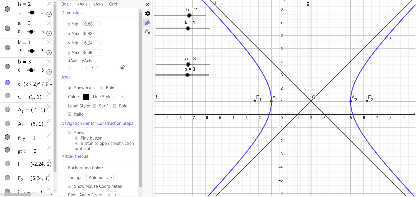Switch to the xAxis tab
Viewport: 416px width, 197px height.
pos(82,4)
